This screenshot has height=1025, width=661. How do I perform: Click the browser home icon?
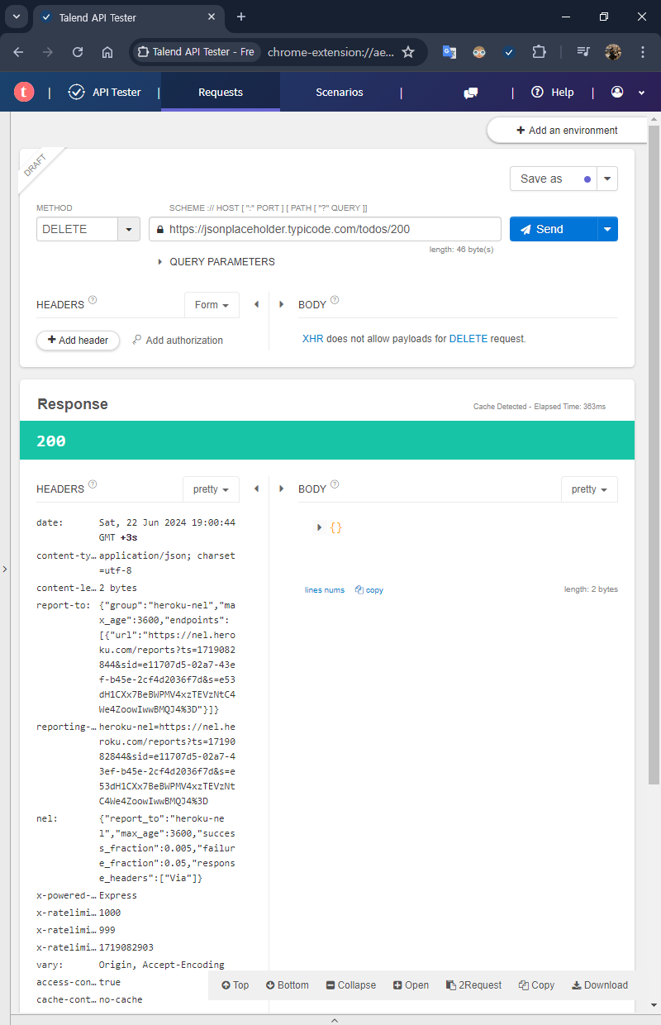click(x=107, y=52)
